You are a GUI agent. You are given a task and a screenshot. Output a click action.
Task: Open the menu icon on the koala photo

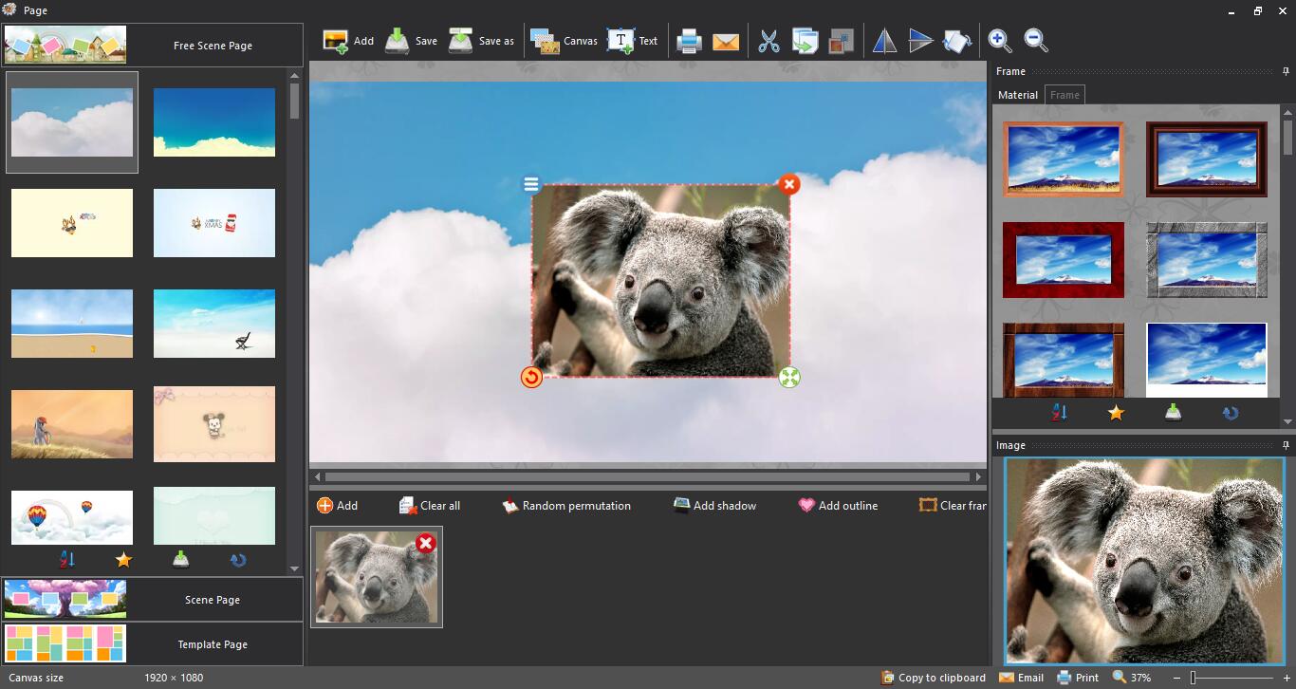click(531, 184)
